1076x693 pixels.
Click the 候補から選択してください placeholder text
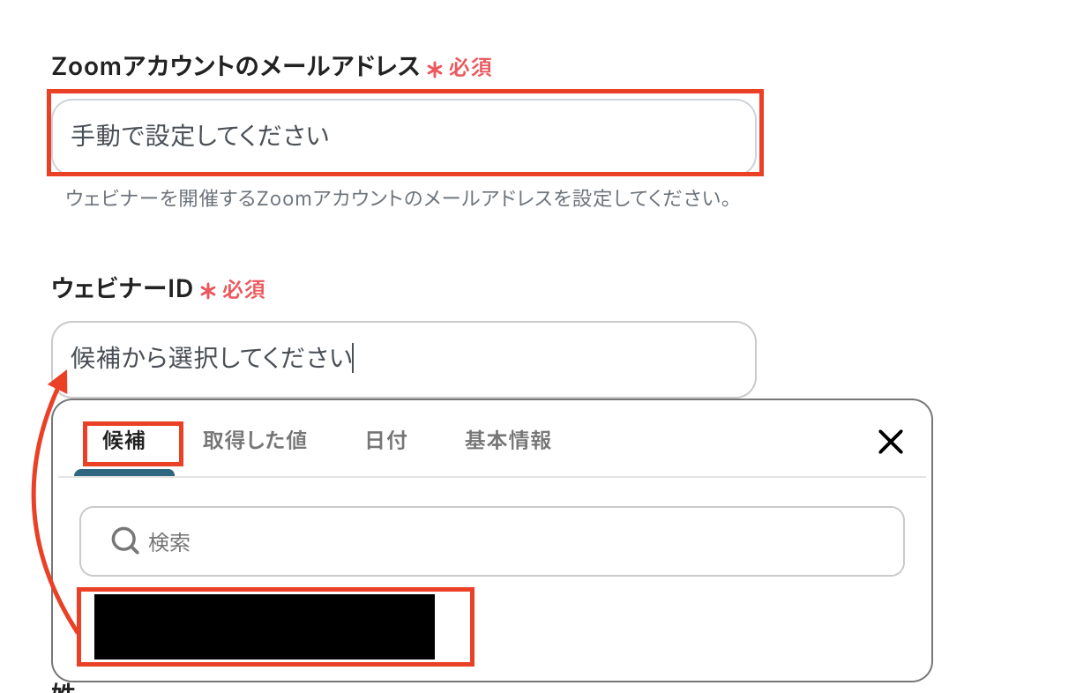click(212, 359)
